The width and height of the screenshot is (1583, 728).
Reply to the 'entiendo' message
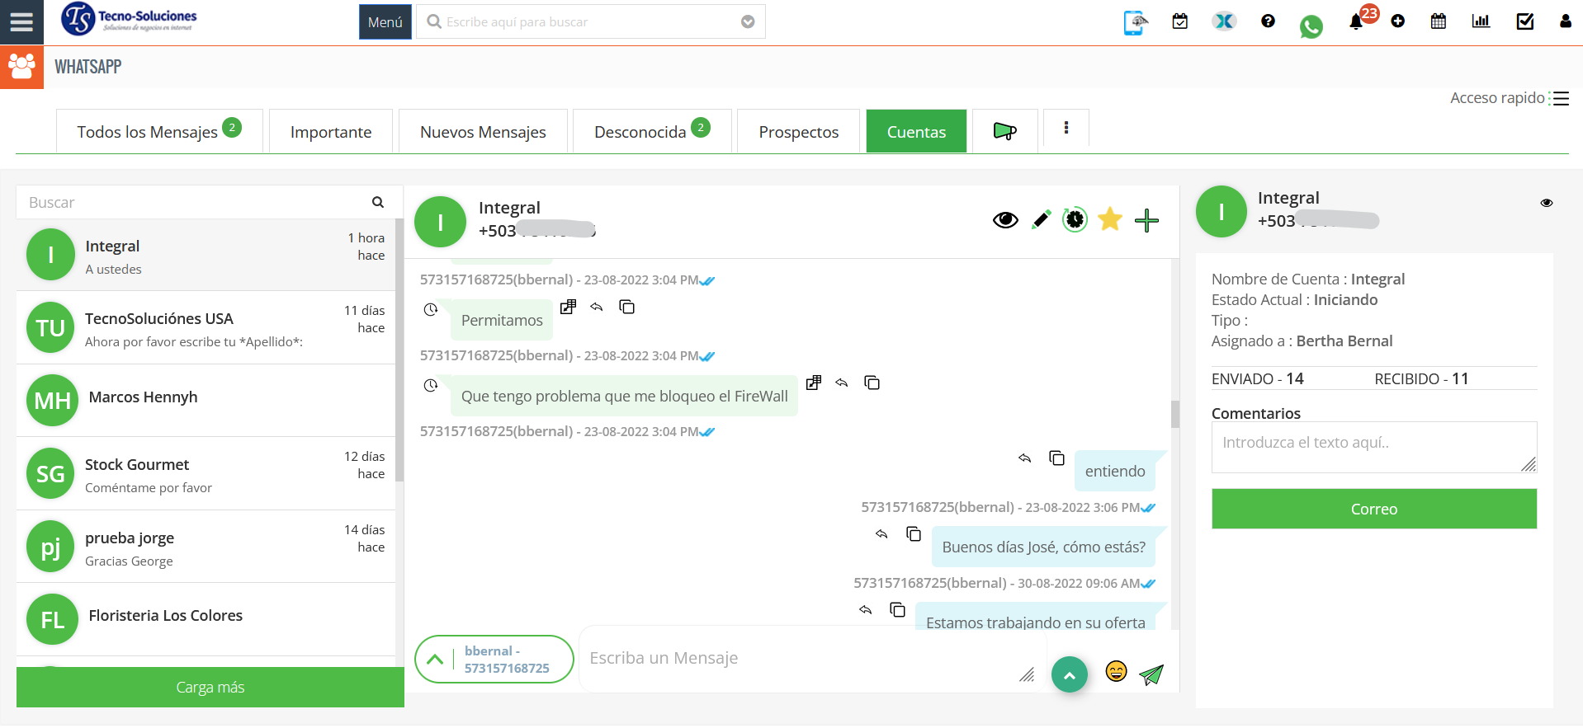pyautogui.click(x=1025, y=458)
